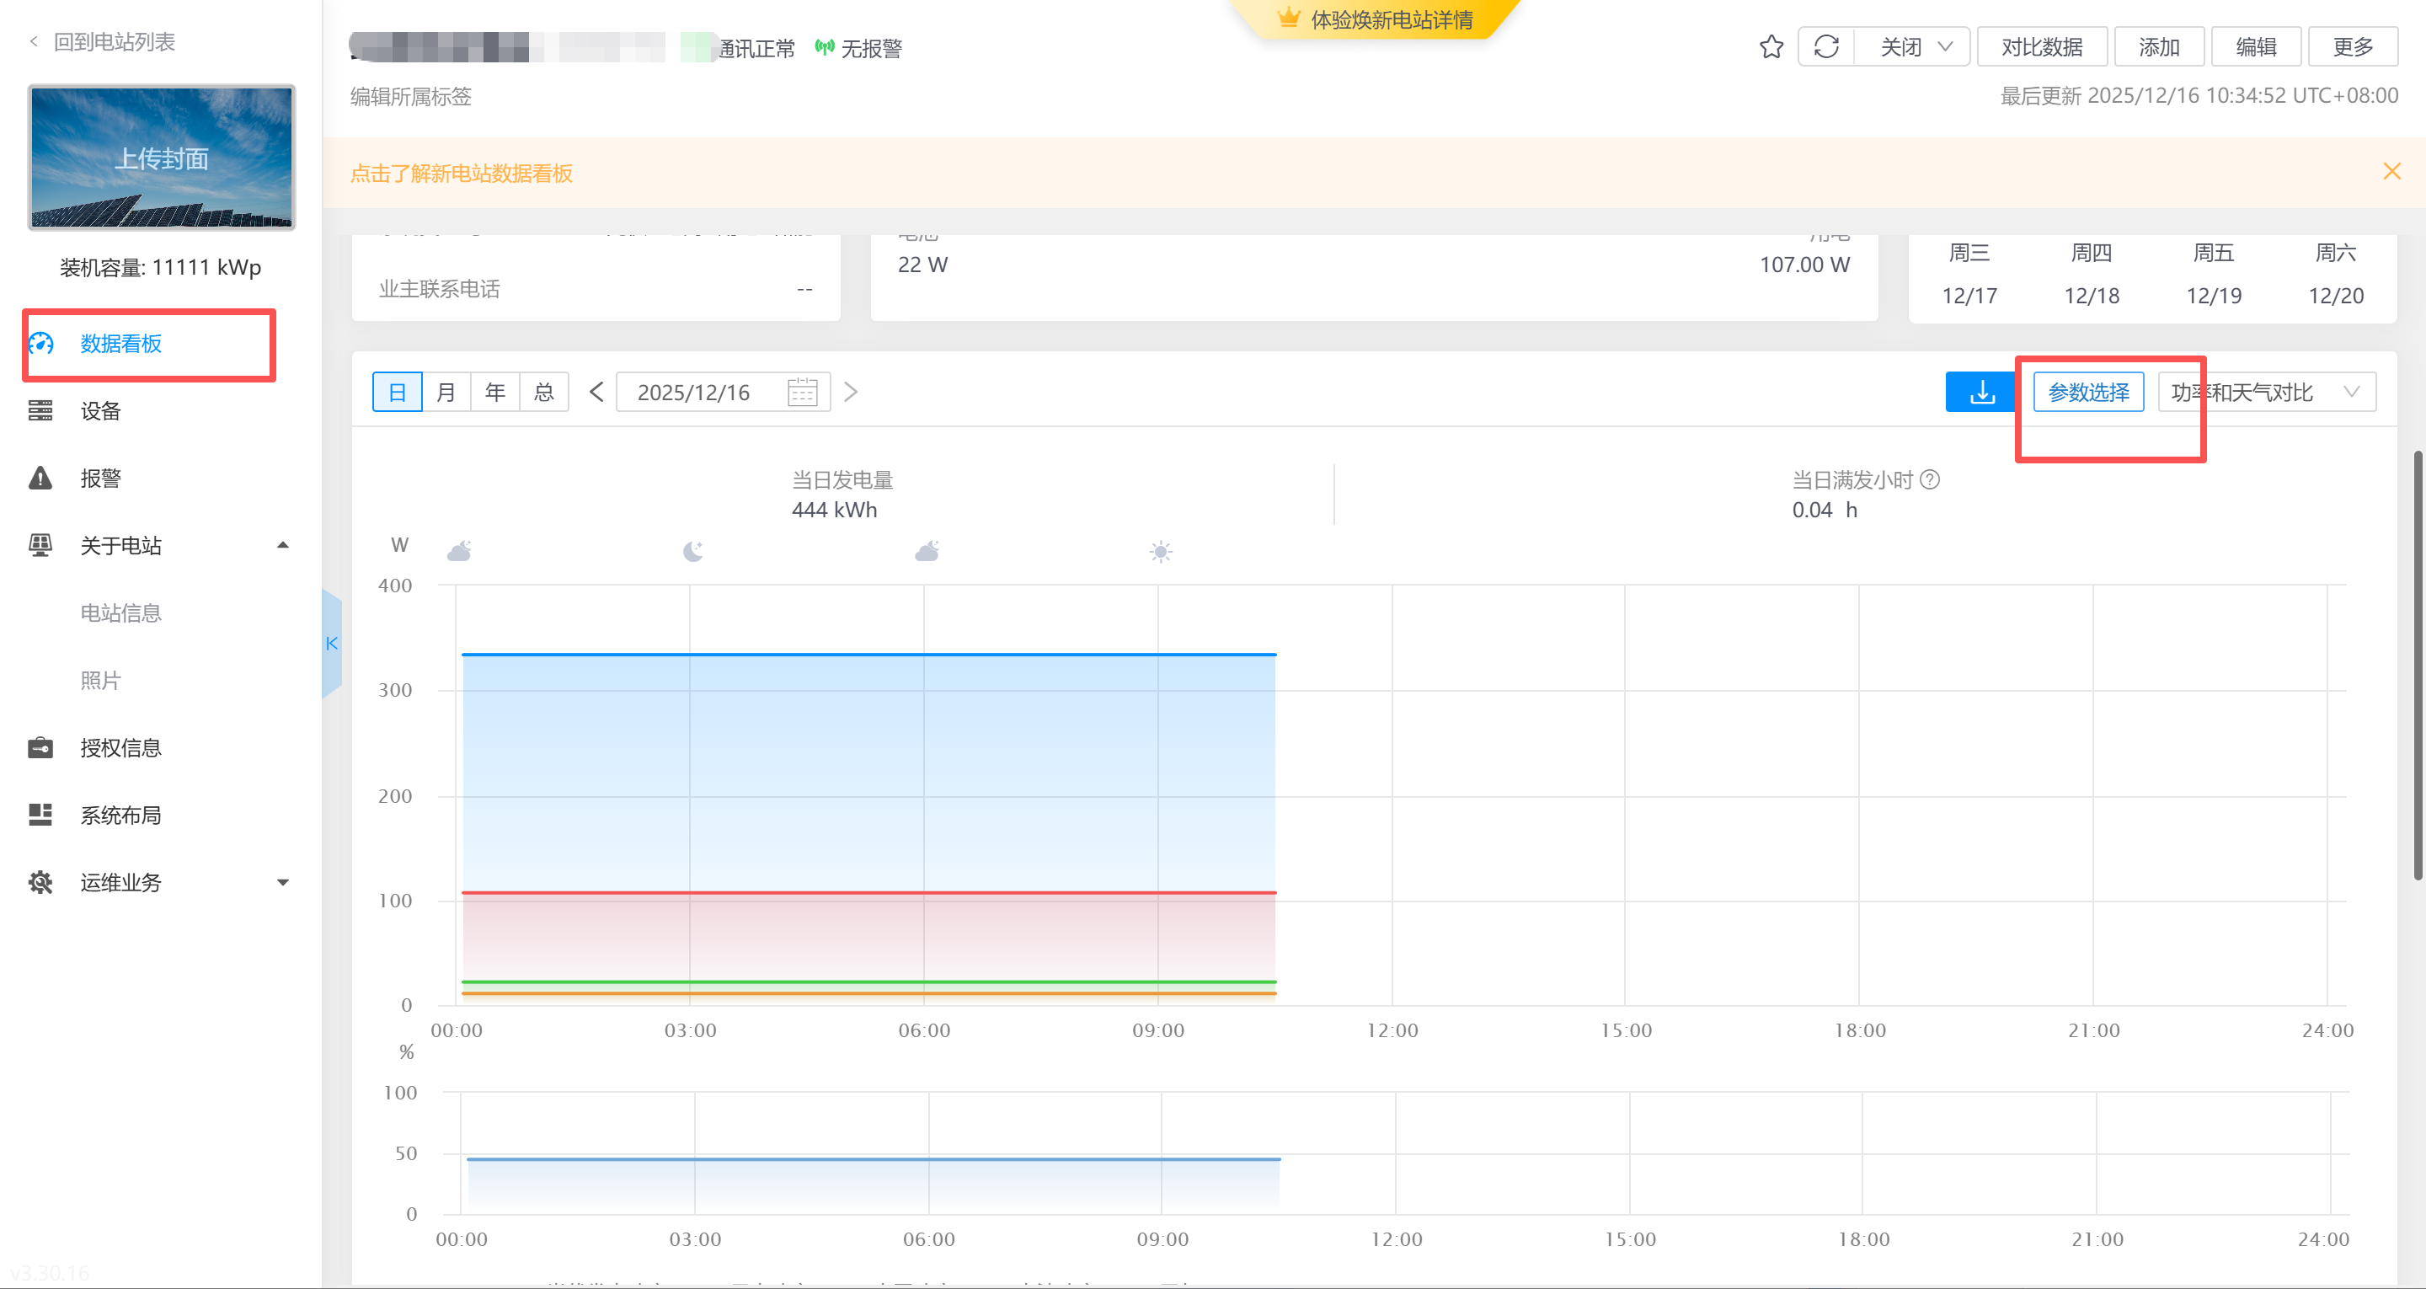This screenshot has width=2426, height=1289.
Task: Open the alarm page in the sidebar
Action: pyautogui.click(x=101, y=479)
